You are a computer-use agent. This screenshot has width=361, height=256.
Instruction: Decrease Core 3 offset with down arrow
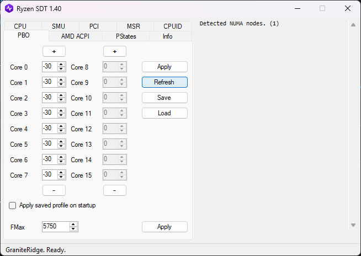point(61,115)
